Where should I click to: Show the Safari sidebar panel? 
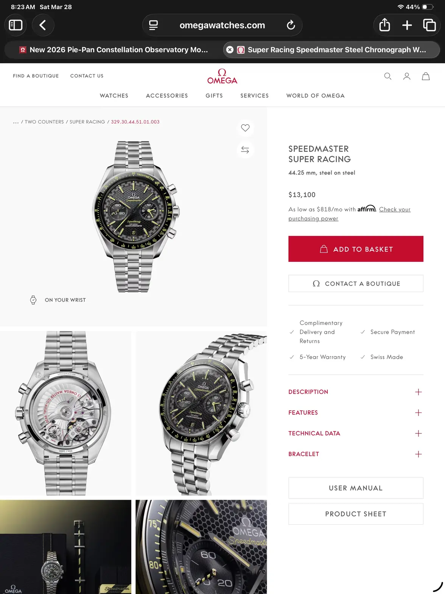point(16,25)
